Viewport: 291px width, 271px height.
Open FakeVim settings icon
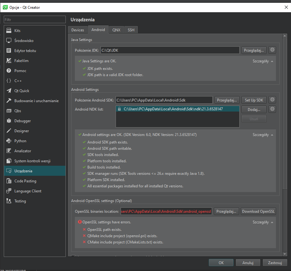[x=9, y=60]
